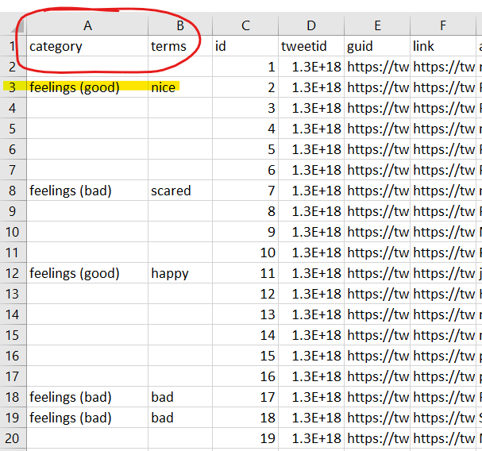Screen dimensions: 482x451
Task: Click the 'tweetid' header cell
Action: (x=310, y=46)
